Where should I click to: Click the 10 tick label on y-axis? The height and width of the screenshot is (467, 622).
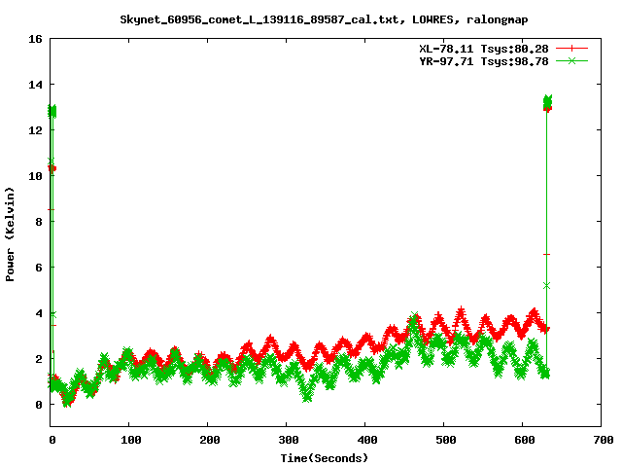pos(35,176)
